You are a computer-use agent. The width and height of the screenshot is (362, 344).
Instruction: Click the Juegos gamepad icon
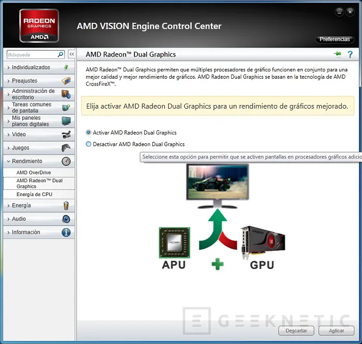(x=66, y=147)
